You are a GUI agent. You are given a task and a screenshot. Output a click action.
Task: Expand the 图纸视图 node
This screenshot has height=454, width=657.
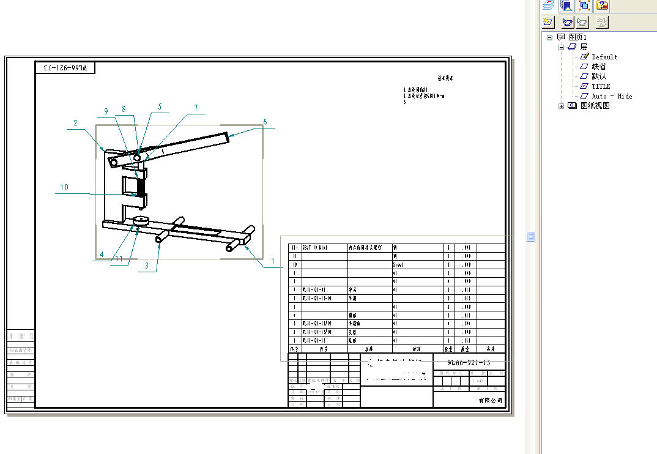[x=561, y=106]
